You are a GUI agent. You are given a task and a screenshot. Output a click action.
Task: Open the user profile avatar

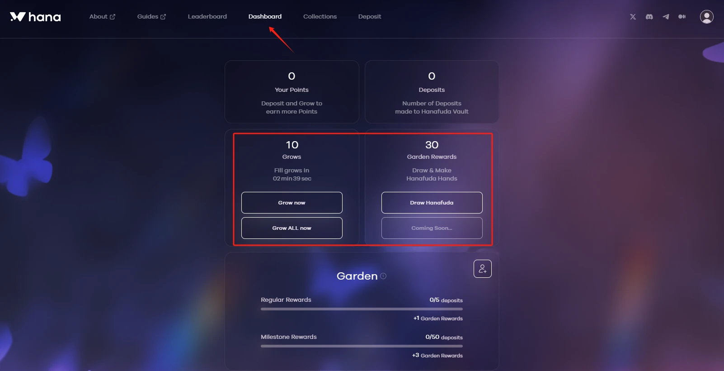[x=707, y=17]
